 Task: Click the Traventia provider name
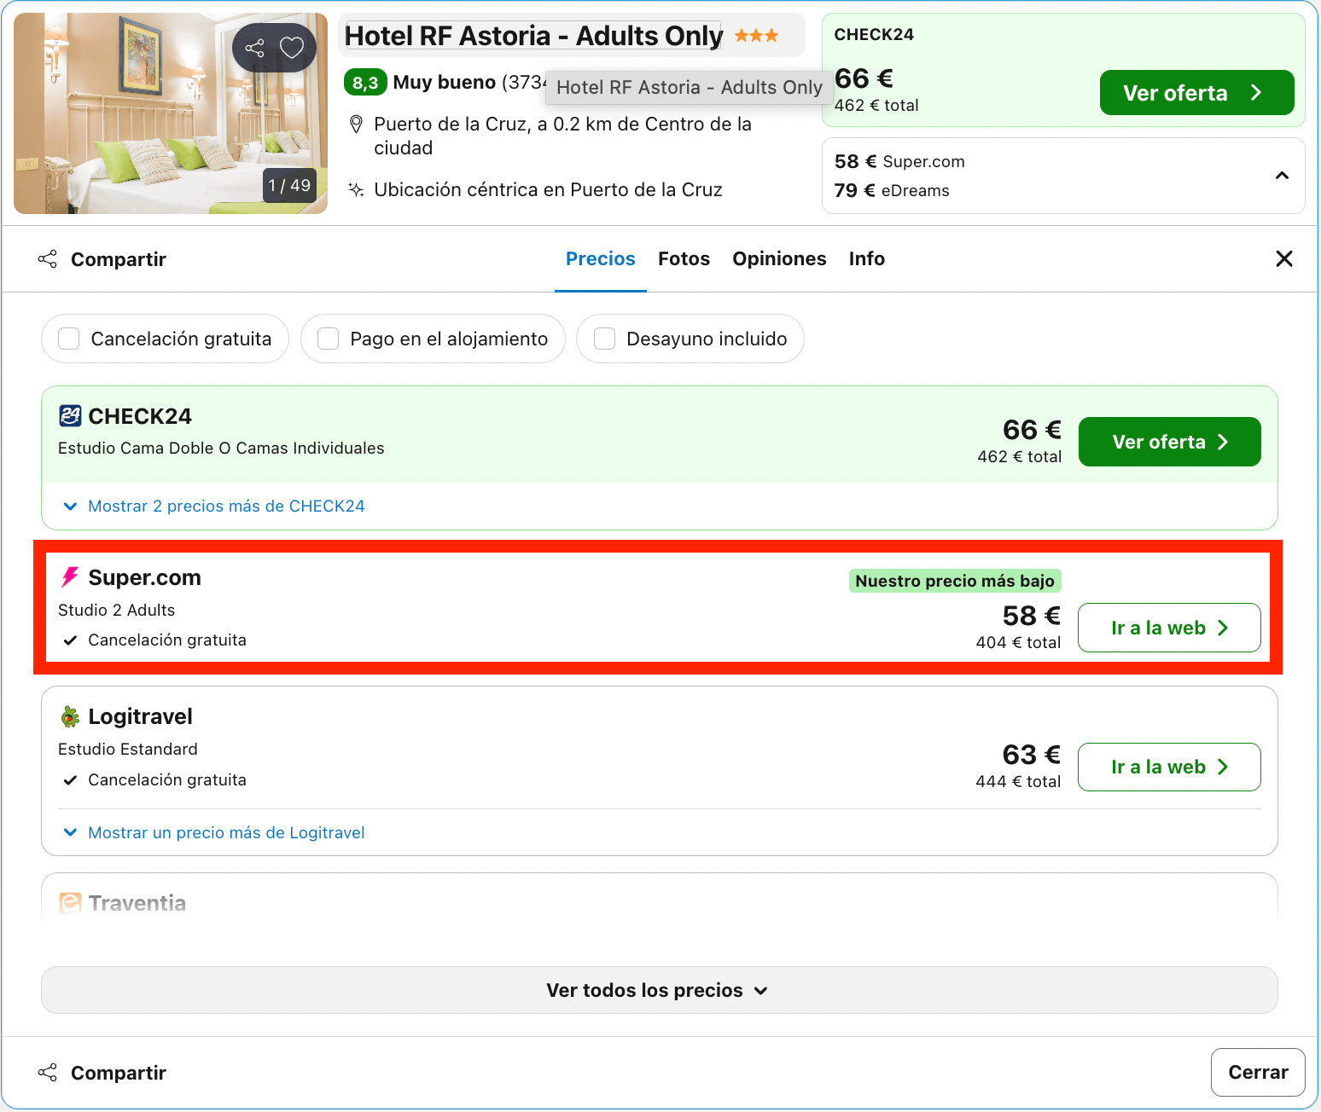(x=137, y=903)
